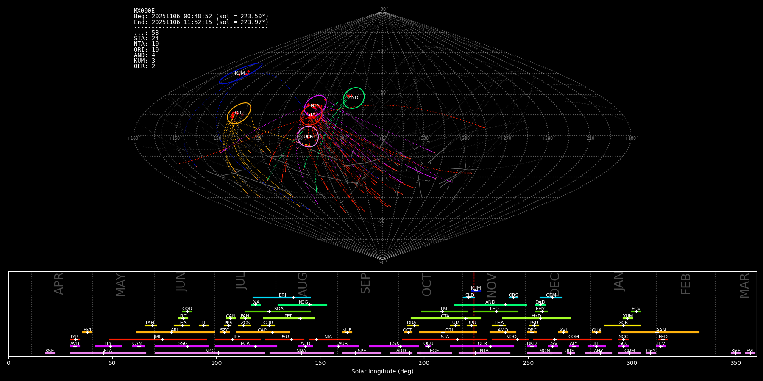The image size is (763, 381).
Task: Click the 250 tick on the solar longitude axis
Action: point(528,363)
